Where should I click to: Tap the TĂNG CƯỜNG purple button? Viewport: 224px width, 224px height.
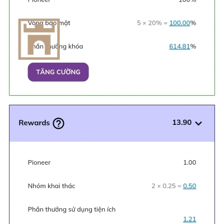pyautogui.click(x=58, y=72)
